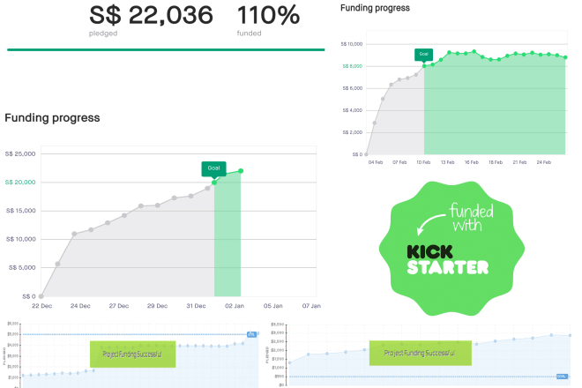The width and height of the screenshot is (582, 388).
Task: Click the 31 Dec date label
Action: tap(196, 306)
